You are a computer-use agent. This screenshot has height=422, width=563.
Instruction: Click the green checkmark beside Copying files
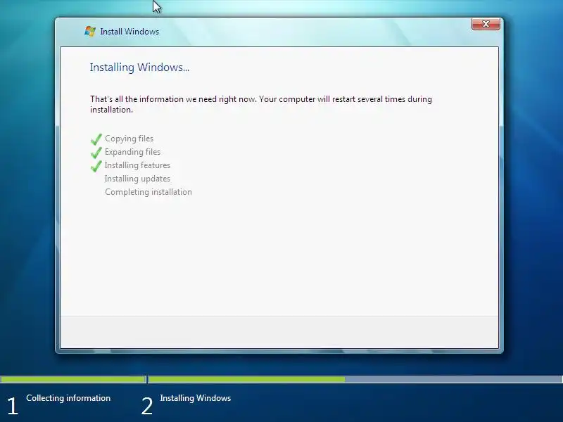coord(96,139)
